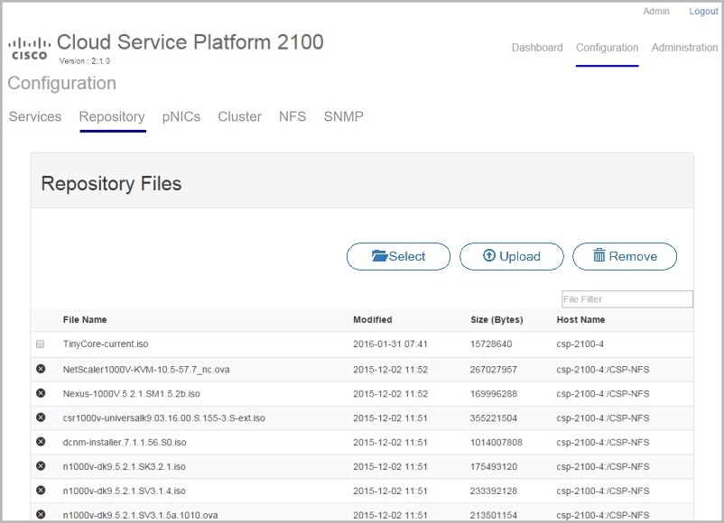Viewport: 724px width, 523px height.
Task: Click the trash icon on the Remove button
Action: click(x=601, y=256)
